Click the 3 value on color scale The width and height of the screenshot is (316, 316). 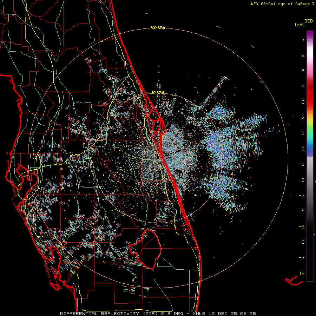point(303,102)
